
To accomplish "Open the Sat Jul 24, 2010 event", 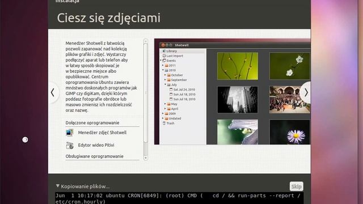I will (184, 90).
